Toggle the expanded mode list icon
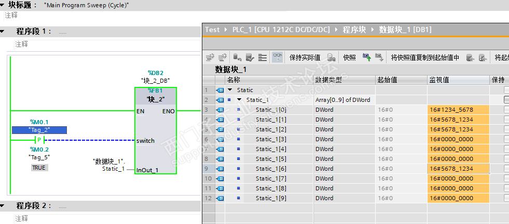The height and width of the screenshot is (224, 509). [x=263, y=57]
